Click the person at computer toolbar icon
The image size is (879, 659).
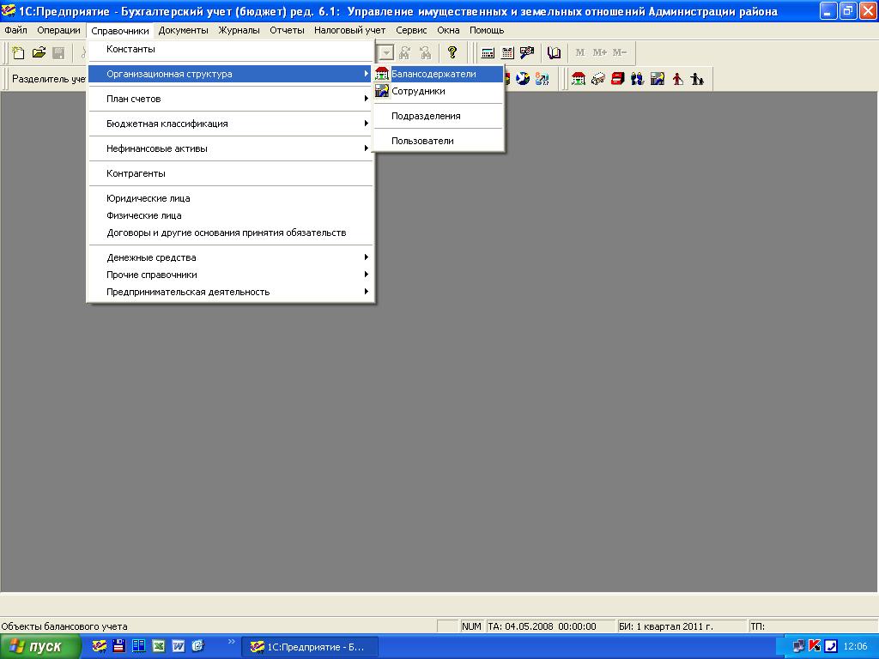[x=658, y=79]
